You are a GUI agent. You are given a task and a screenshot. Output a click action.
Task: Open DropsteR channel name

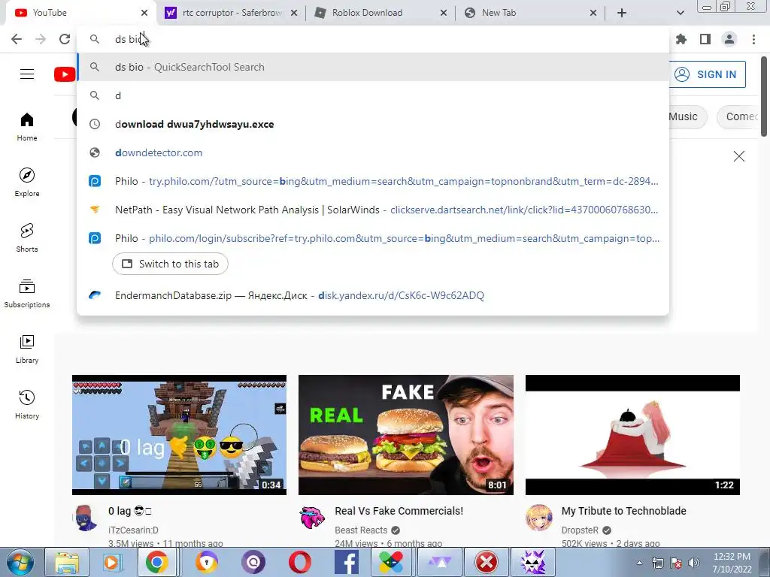(x=580, y=530)
